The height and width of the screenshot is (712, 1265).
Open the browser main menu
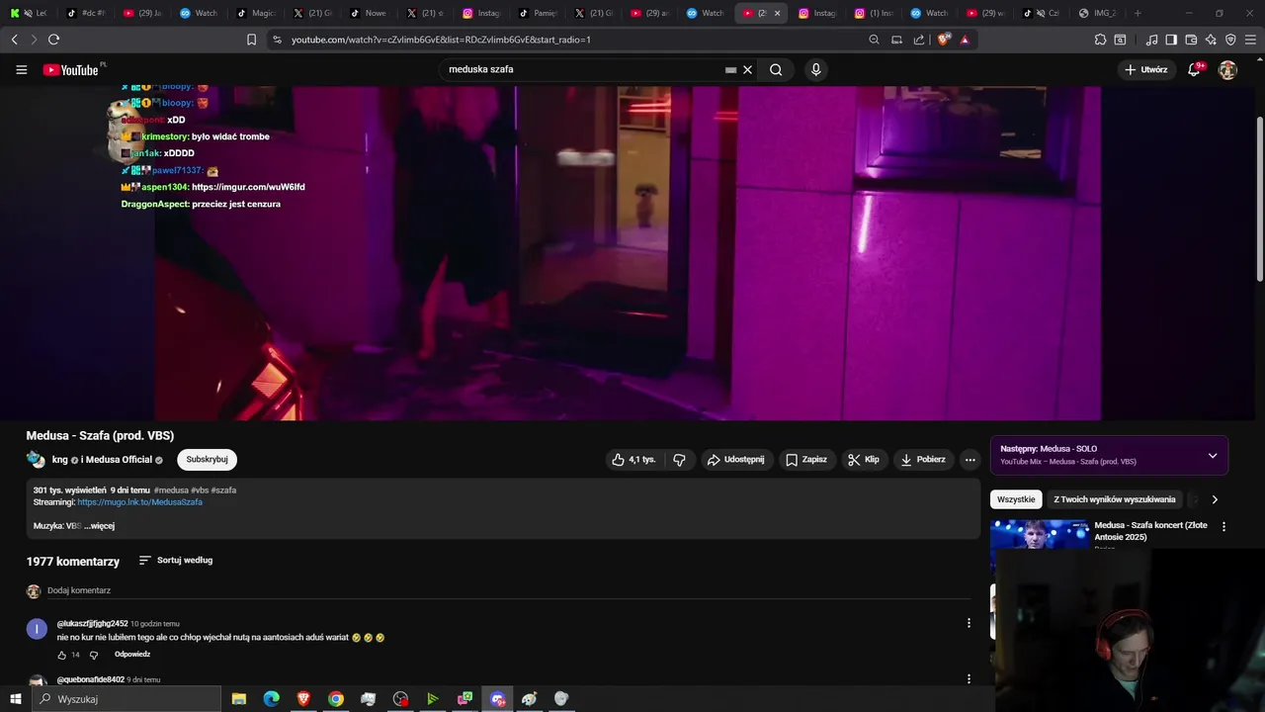tap(1251, 40)
